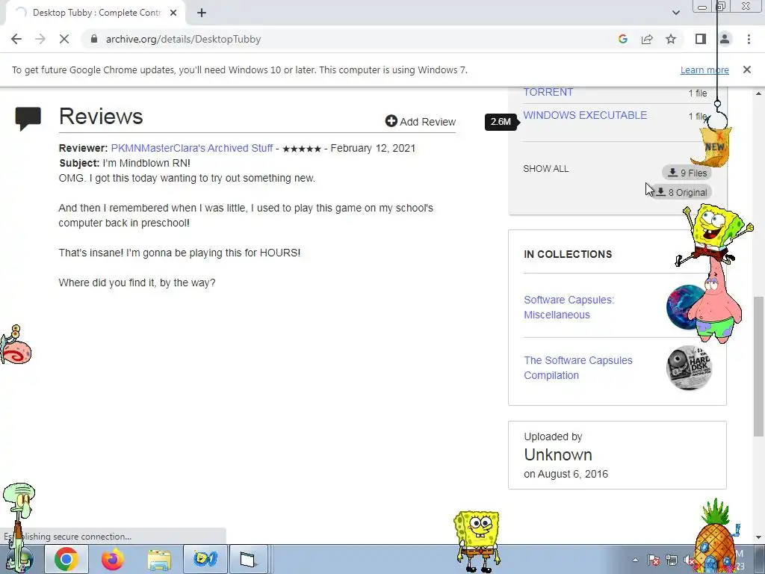Click the on August 6, 2016 date

pos(566,474)
